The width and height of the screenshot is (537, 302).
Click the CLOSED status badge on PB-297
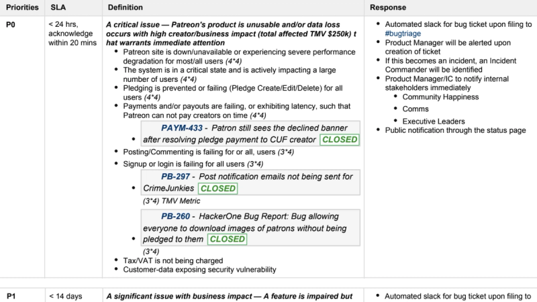[x=217, y=189]
